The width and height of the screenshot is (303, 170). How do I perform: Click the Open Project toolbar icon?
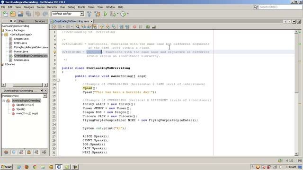pos(21,14)
